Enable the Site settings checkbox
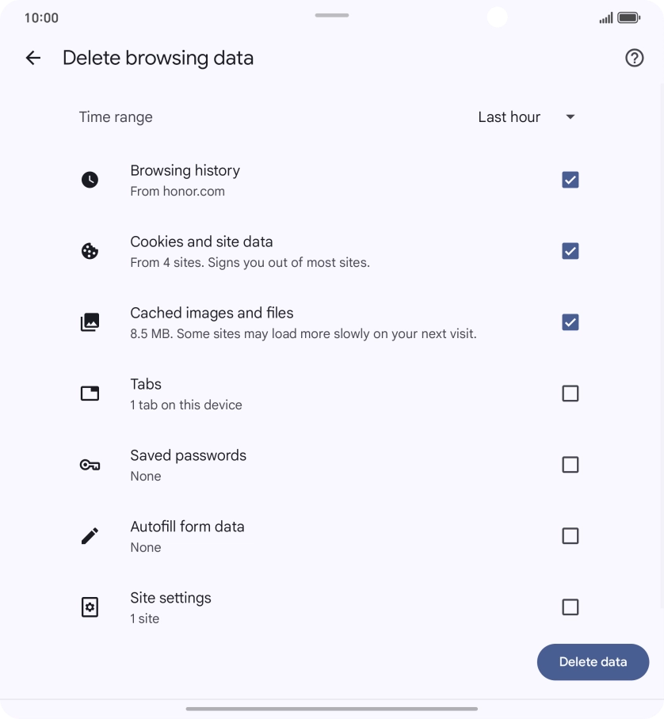This screenshot has width=664, height=719. pyautogui.click(x=570, y=607)
